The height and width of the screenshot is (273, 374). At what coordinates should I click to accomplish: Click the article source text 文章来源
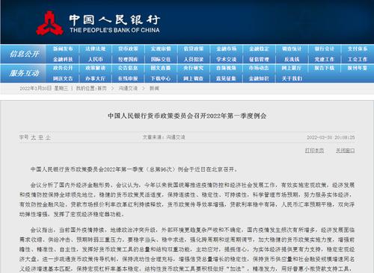164,137
